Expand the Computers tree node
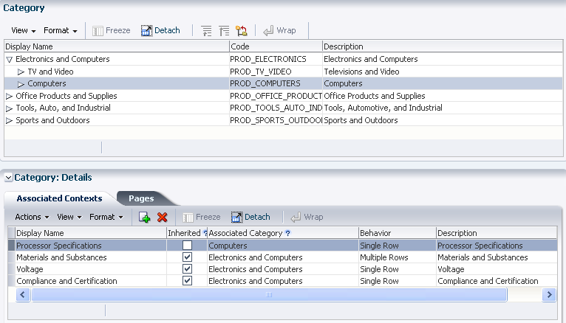566x323 pixels. click(21, 84)
